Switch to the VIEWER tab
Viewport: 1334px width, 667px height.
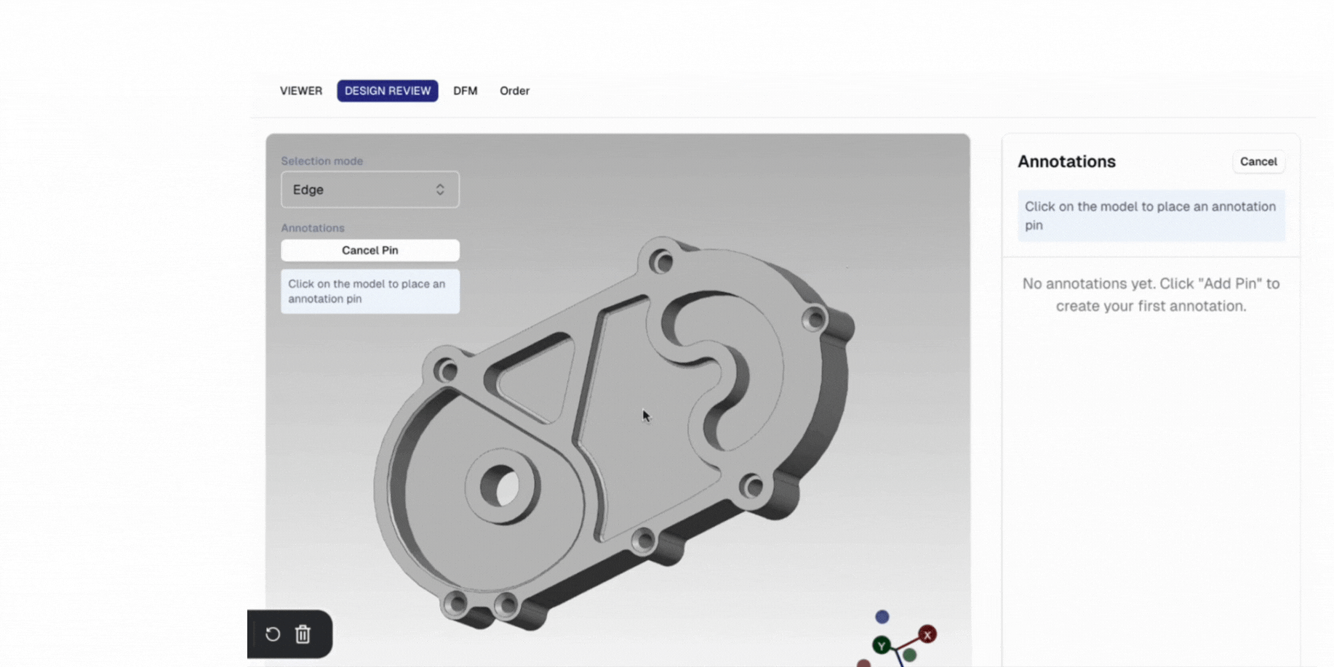(300, 91)
